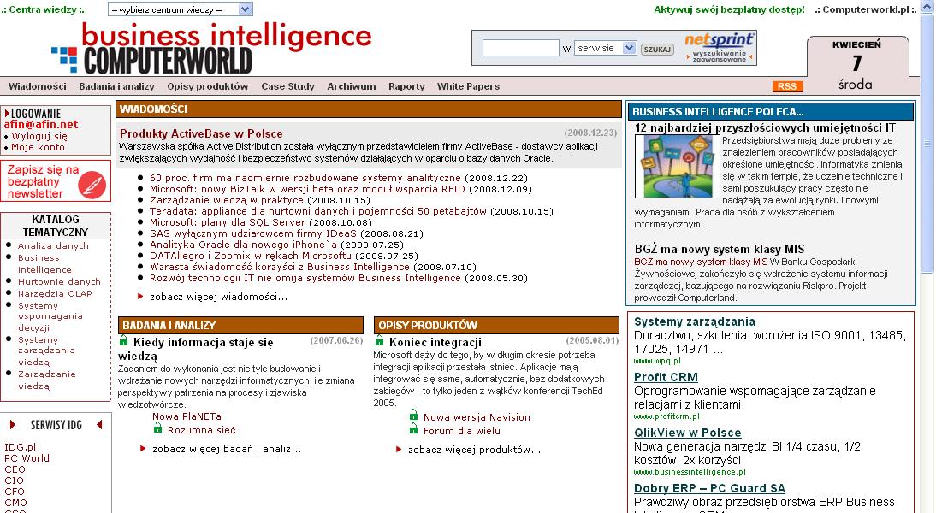Screen dimensions: 936x513
Task: Open 'Analityka Oracle dla nowego iPhone`a' link
Action: click(244, 245)
